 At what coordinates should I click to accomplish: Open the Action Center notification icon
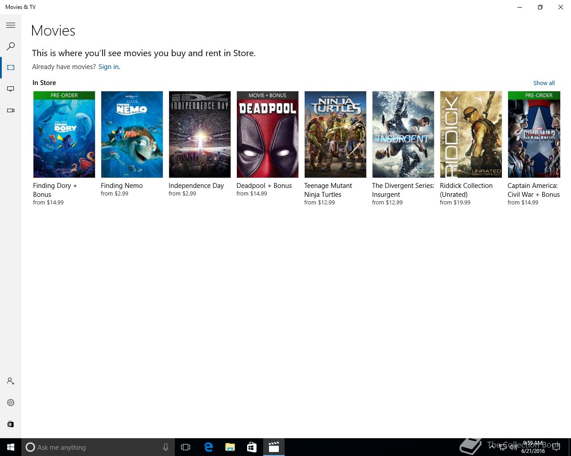click(556, 447)
